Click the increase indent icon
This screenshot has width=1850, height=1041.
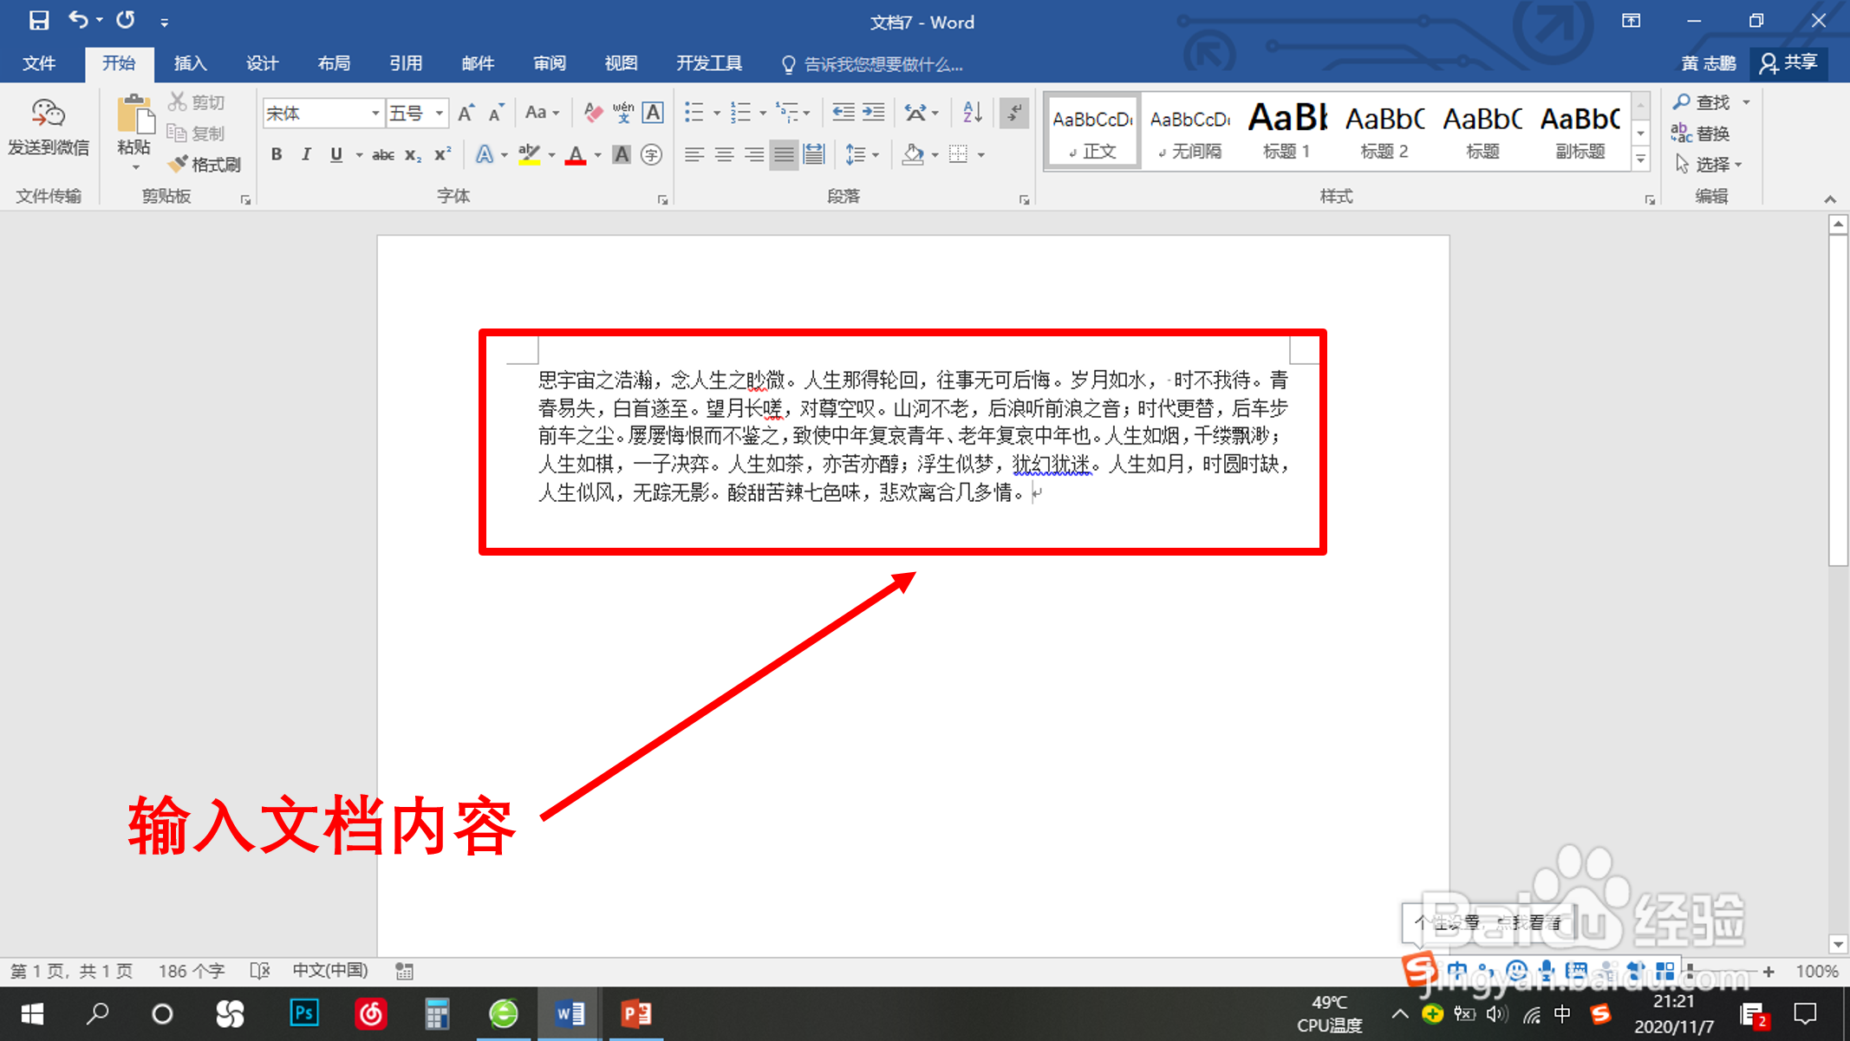874,112
